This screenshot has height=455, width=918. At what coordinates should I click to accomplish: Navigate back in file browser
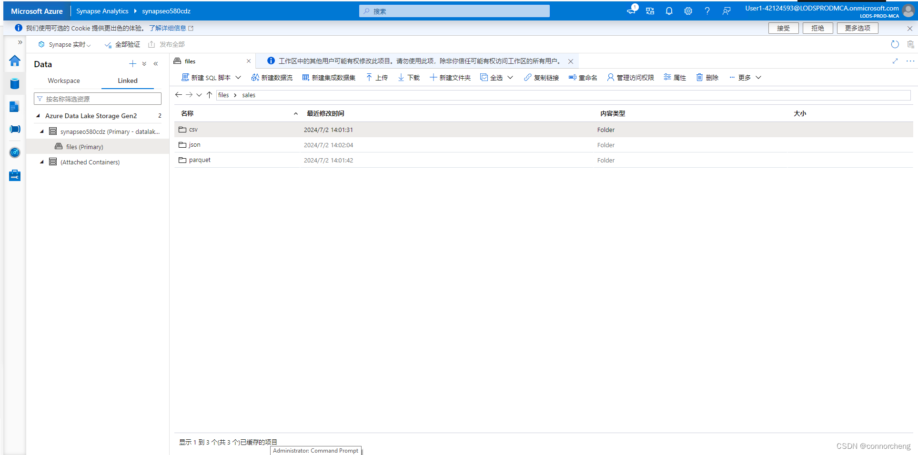[x=179, y=95]
